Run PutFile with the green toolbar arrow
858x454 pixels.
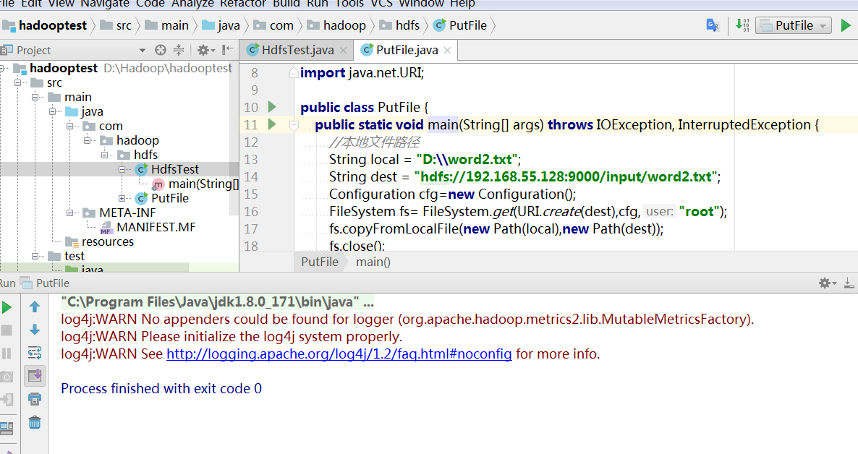[845, 25]
